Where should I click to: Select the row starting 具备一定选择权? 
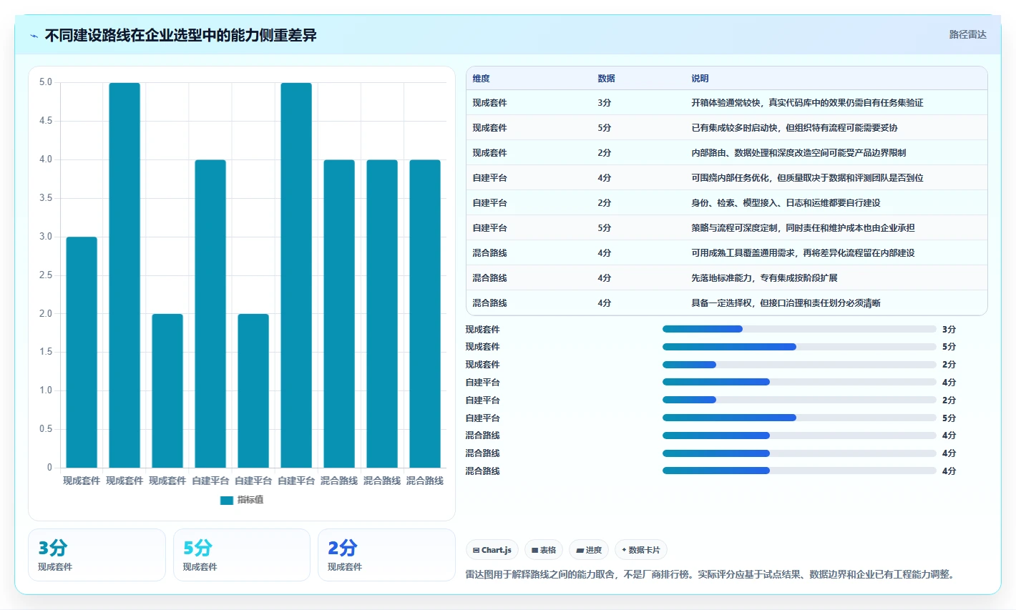click(x=727, y=303)
